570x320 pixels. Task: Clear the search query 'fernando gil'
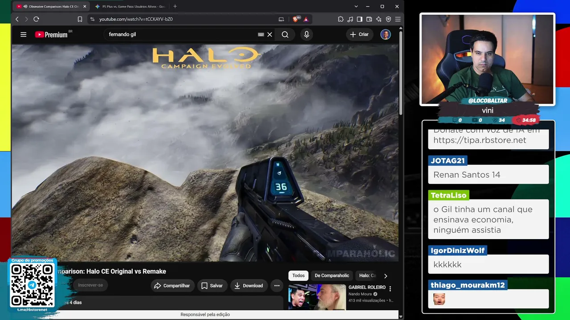pyautogui.click(x=269, y=34)
